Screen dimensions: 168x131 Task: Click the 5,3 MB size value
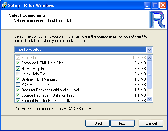pos(140,100)
